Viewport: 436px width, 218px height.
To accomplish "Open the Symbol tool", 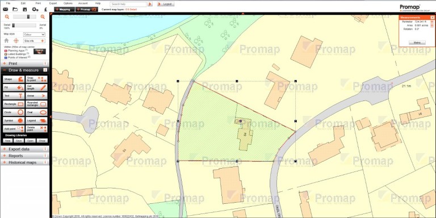I will (x=14, y=121).
